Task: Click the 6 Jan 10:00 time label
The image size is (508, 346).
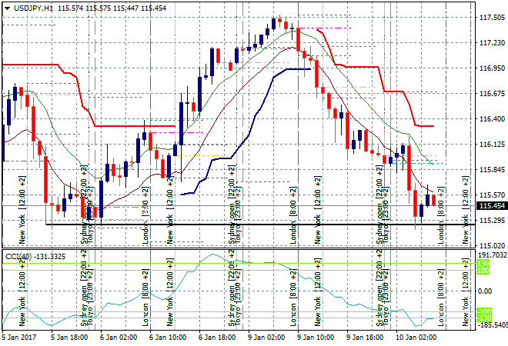Action: pos(168,337)
